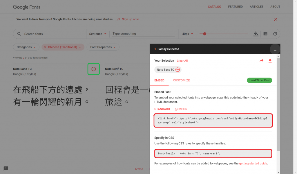Click the font-family CSS code box
The height and width of the screenshot is (174, 297).
click(x=213, y=153)
